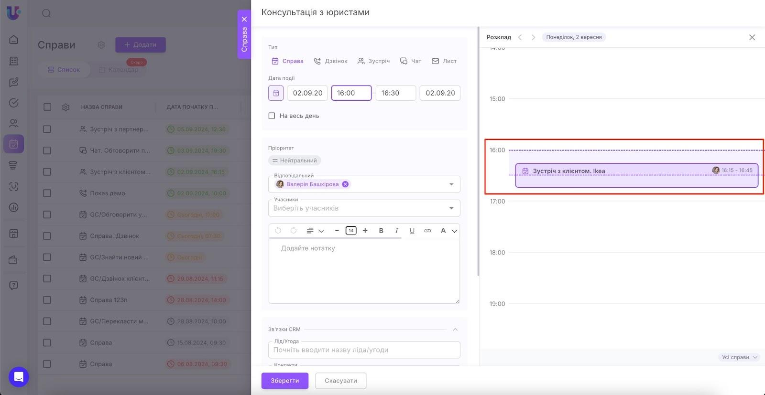
Task: Click the Зберегти button
Action: [285, 381]
